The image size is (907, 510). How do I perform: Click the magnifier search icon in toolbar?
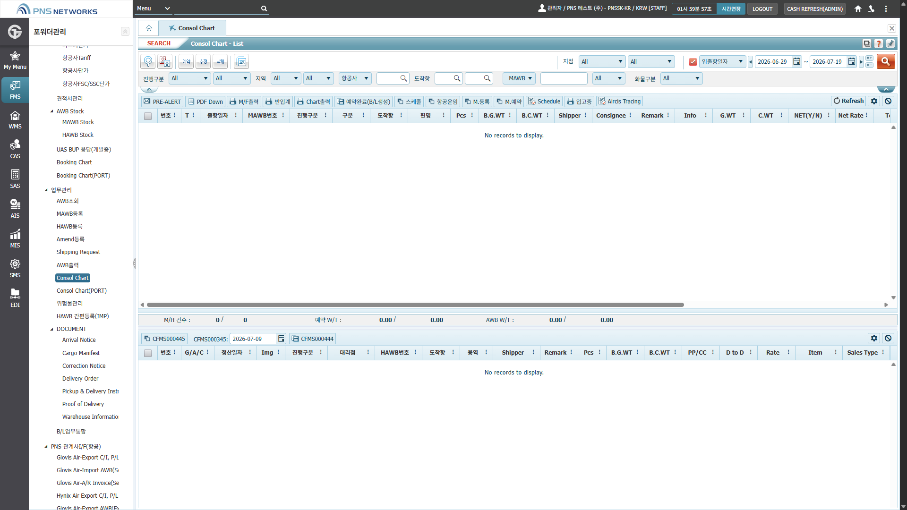148,62
